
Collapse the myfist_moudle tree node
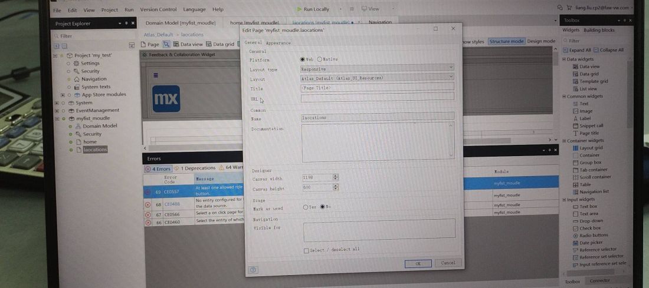coord(57,118)
